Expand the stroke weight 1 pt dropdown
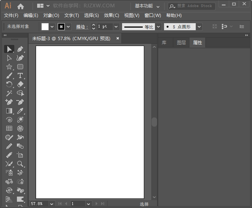Screen dimensions: 252x208 [116, 27]
